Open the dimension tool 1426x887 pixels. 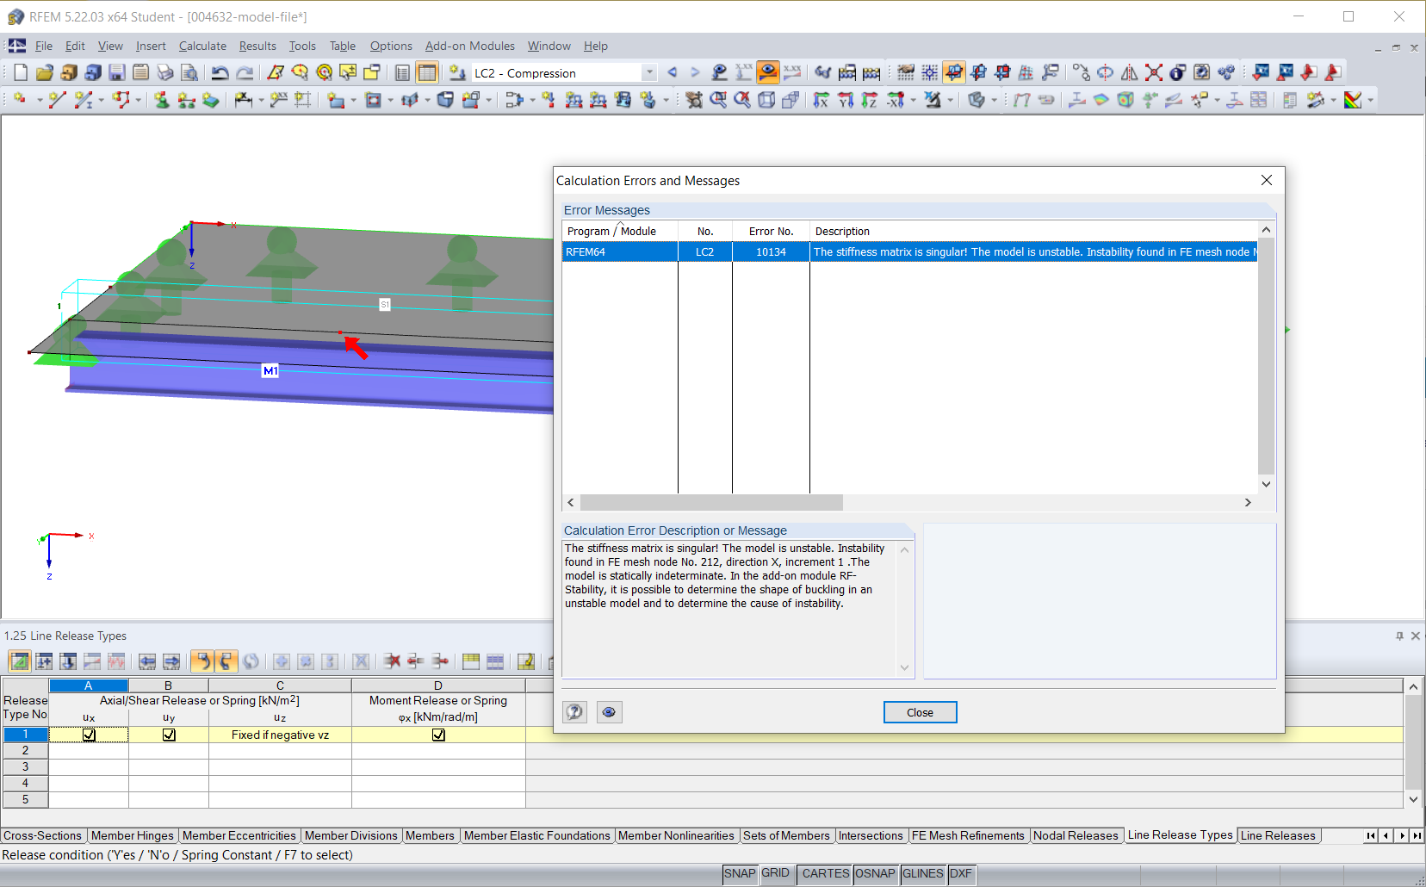[x=244, y=101]
